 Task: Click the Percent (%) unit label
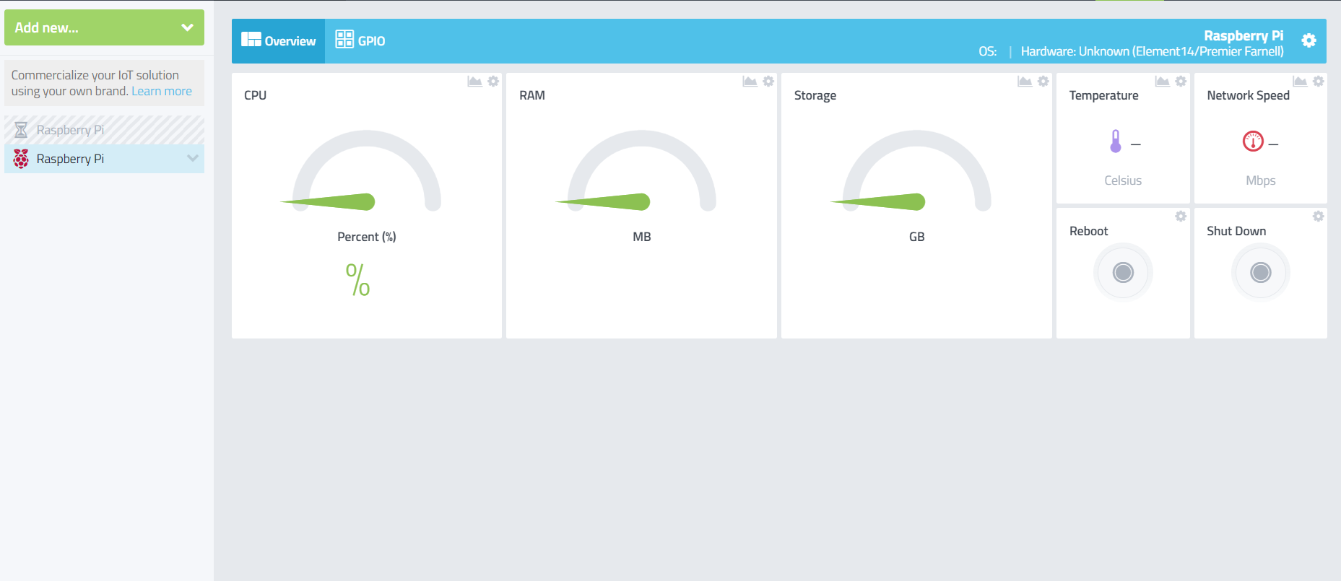pos(367,237)
